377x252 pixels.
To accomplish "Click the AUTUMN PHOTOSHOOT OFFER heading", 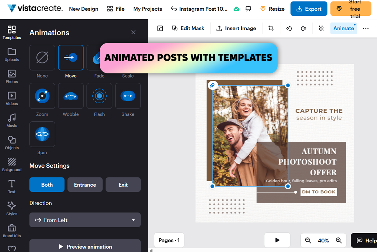I will (307, 162).
